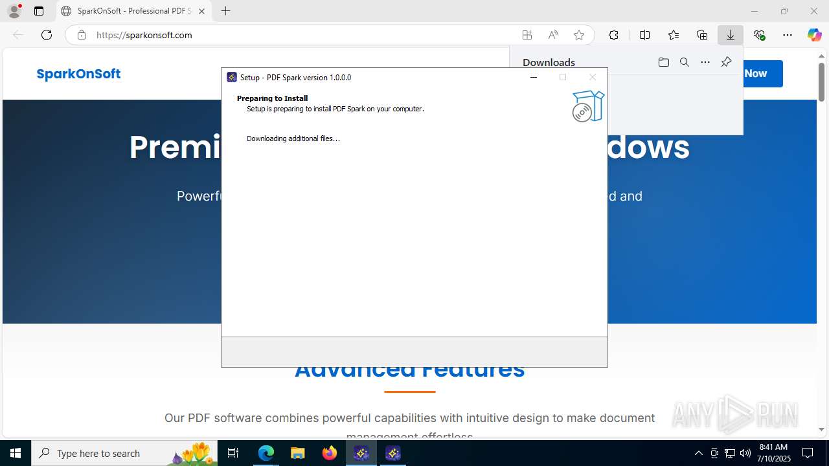
Task: Open File Explorer from the taskbar
Action: [297, 453]
